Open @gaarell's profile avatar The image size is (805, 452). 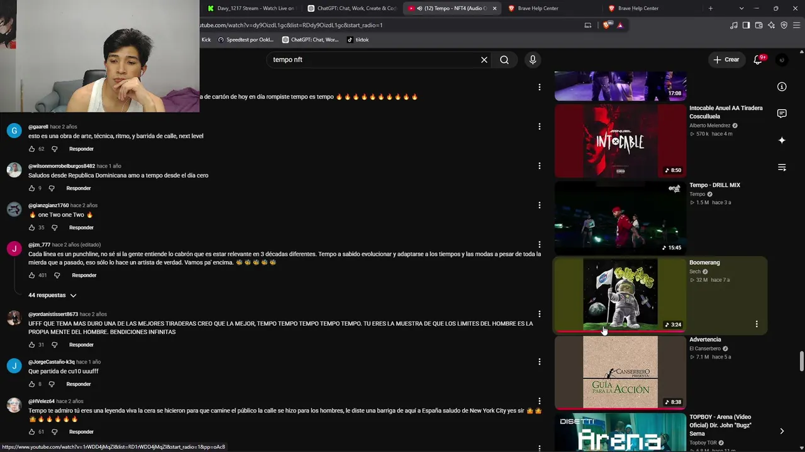click(14, 131)
